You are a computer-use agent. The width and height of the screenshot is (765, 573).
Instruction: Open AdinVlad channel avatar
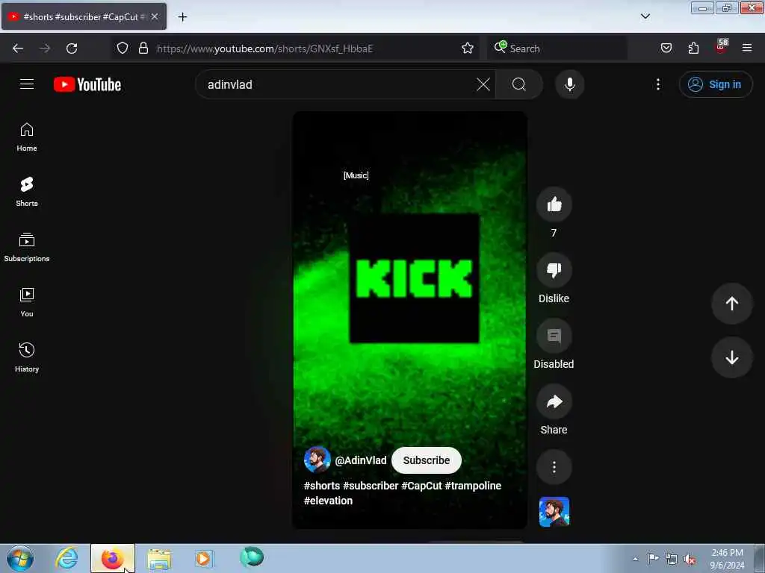(317, 460)
